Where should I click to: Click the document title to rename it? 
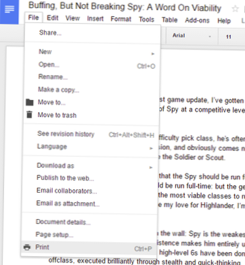125,7
